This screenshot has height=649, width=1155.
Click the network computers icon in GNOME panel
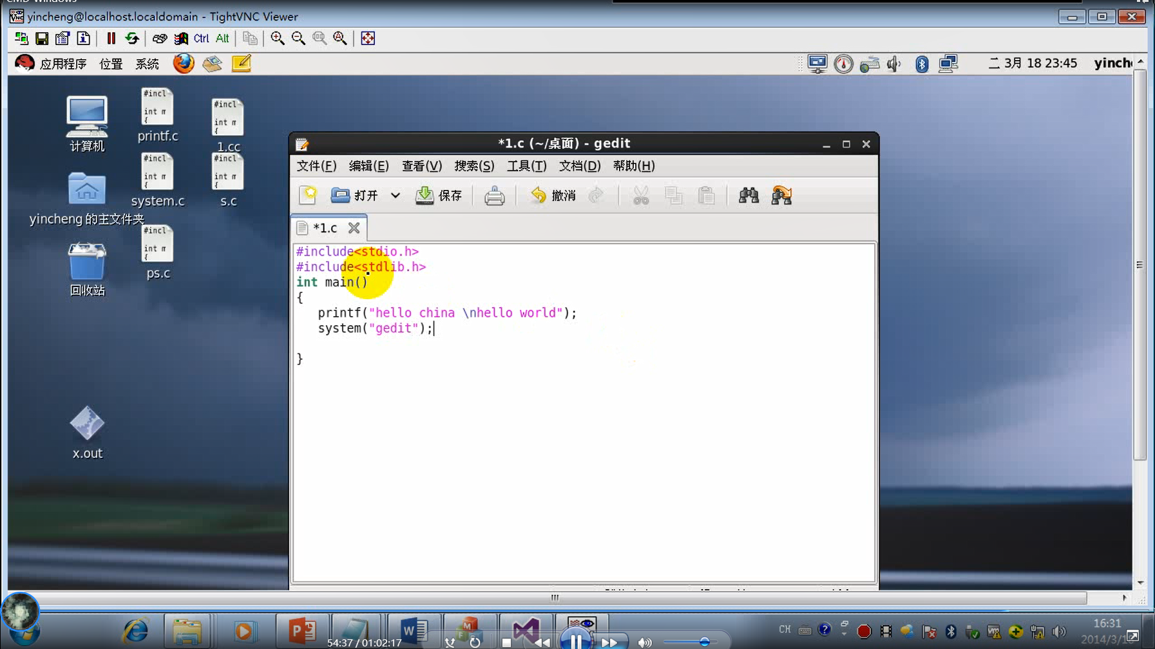(x=948, y=63)
